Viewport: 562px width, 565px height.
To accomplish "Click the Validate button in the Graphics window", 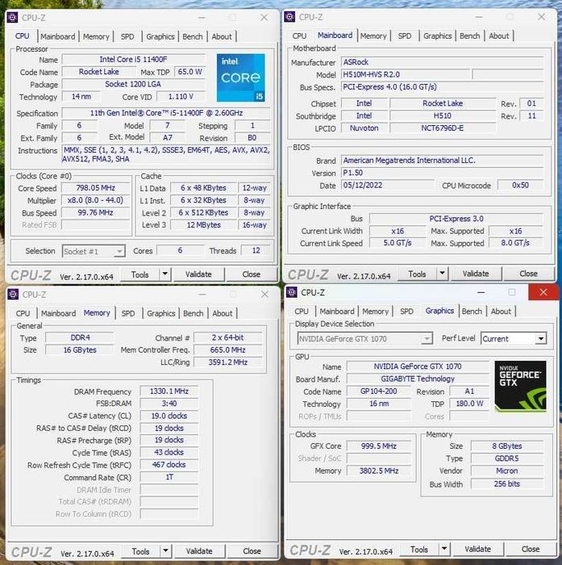I will pyautogui.click(x=478, y=549).
